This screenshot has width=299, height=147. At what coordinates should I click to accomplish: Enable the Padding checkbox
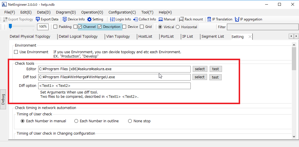[55, 27]
